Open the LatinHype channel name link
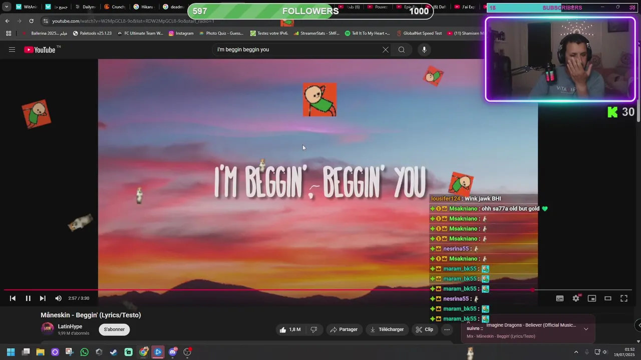641x360 pixels. pyautogui.click(x=70, y=326)
